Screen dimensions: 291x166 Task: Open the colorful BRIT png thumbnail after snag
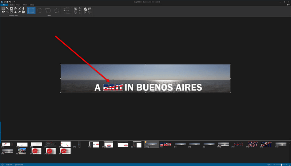pyautogui.click(x=166, y=144)
